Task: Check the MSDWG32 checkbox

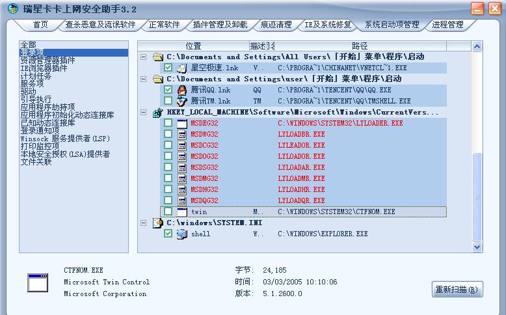Action: point(168,134)
